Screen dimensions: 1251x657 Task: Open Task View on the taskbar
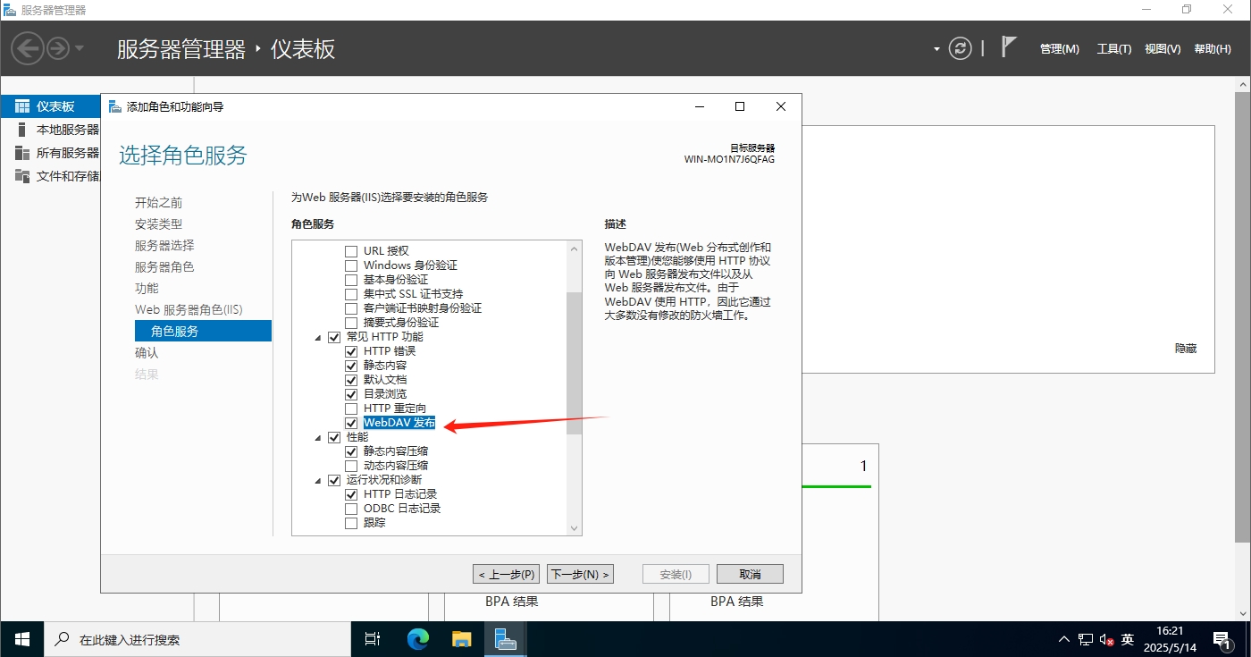click(x=374, y=639)
